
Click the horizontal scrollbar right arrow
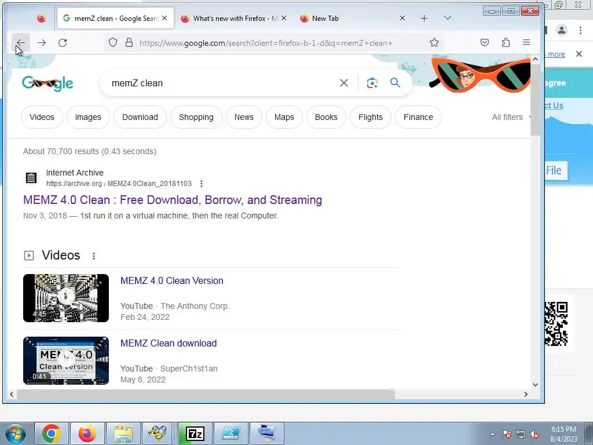(526, 394)
